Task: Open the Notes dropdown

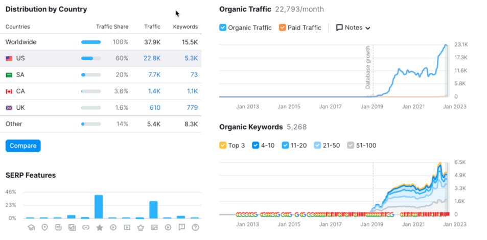Action: 354,28
